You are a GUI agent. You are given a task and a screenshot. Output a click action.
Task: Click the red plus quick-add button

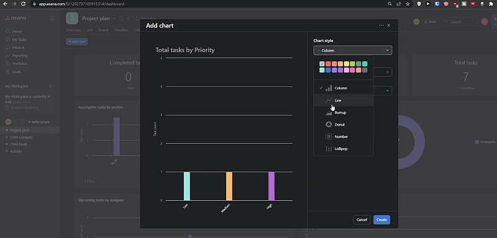485,22
